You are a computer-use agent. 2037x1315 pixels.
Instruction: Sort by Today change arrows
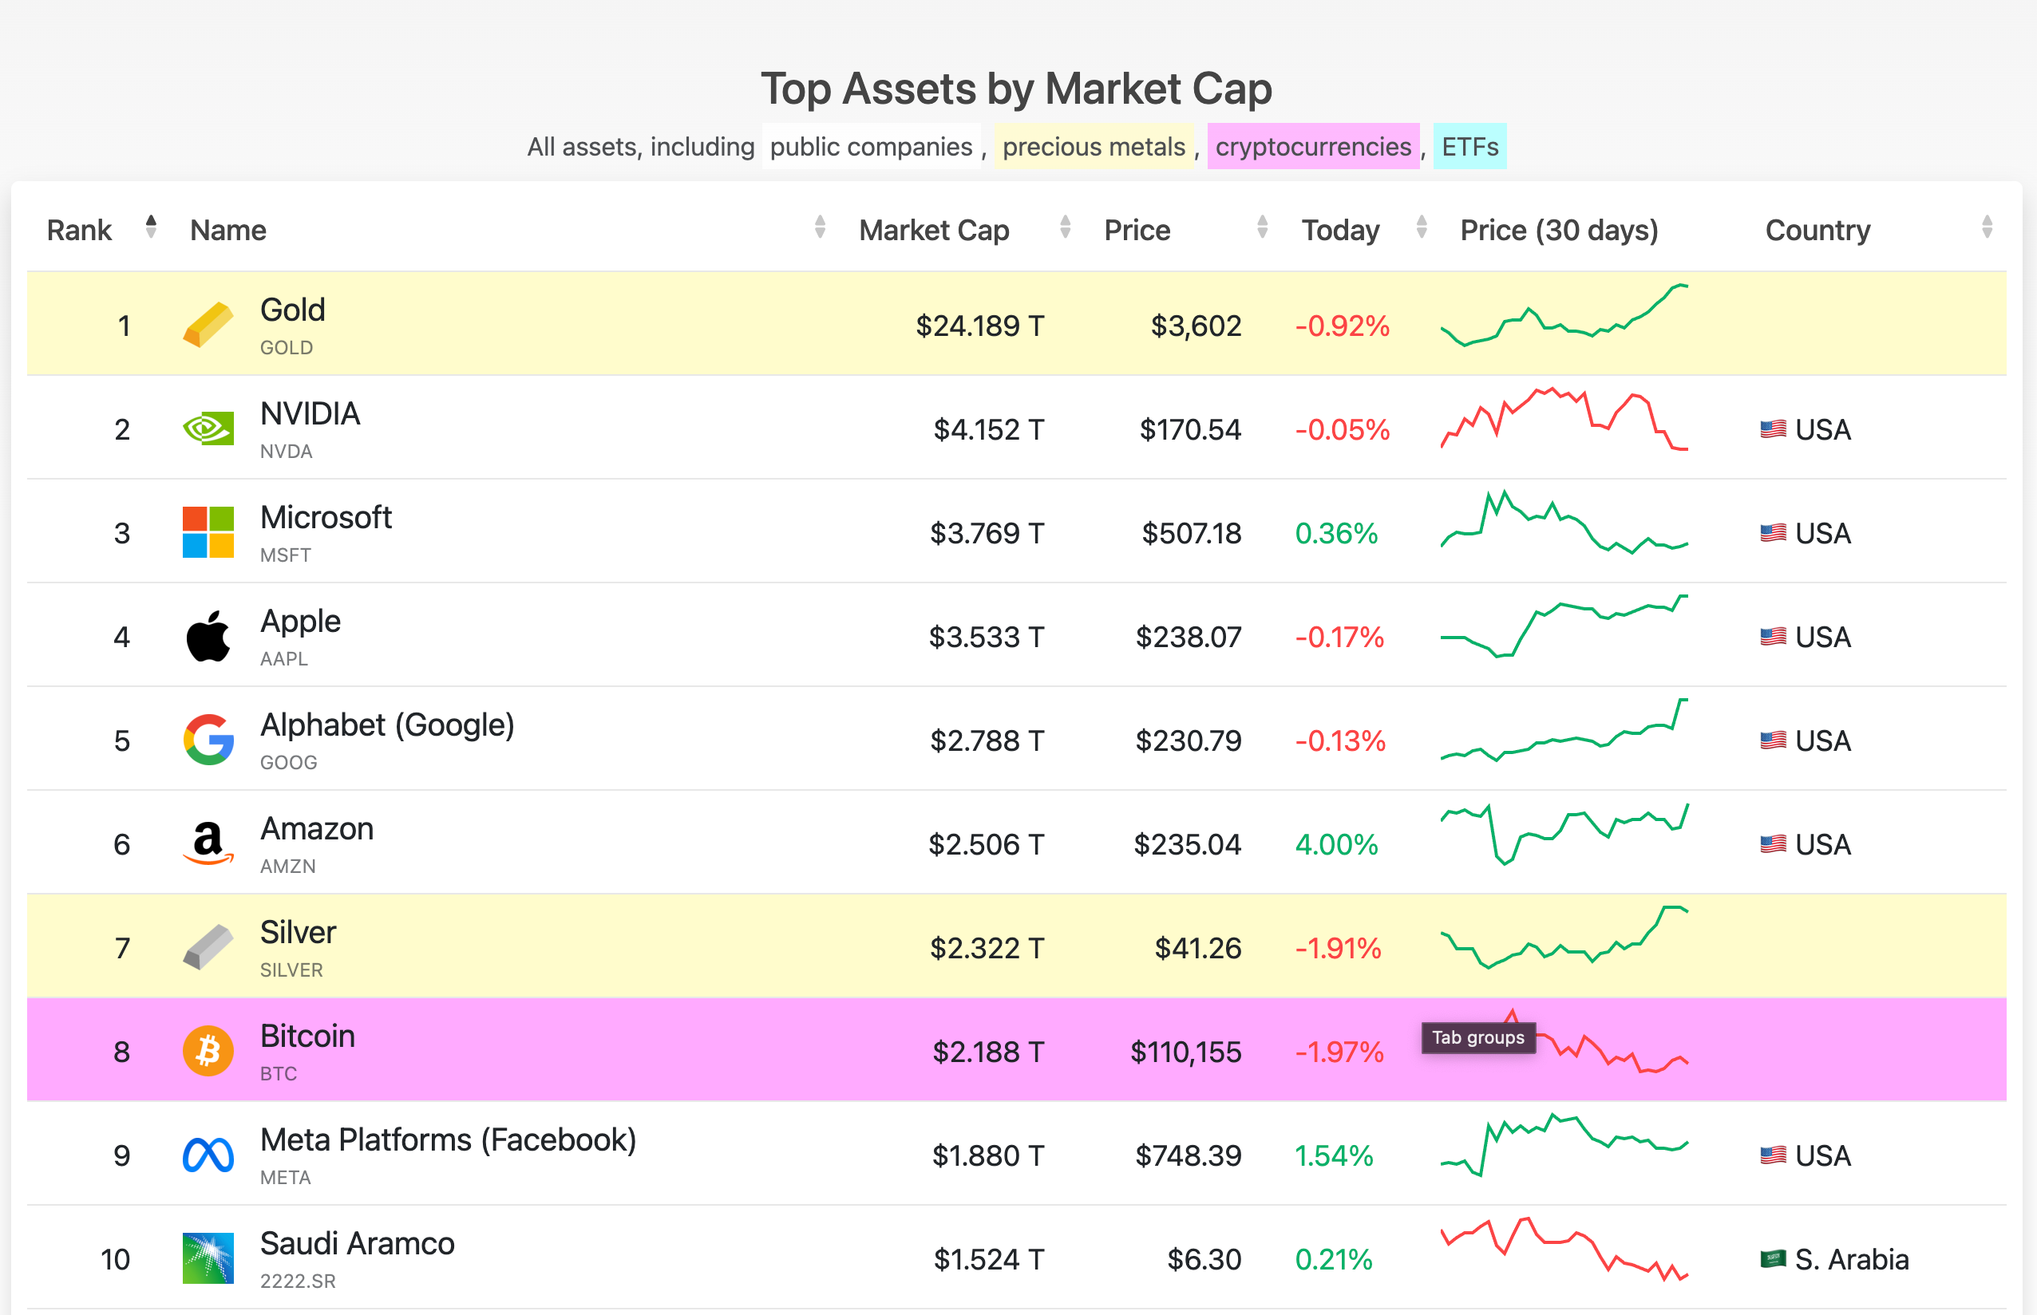point(1422,227)
